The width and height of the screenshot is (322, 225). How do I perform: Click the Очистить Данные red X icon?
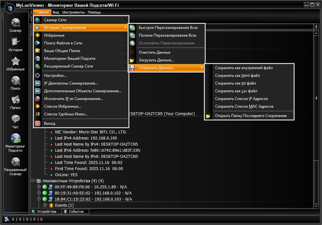(132, 52)
